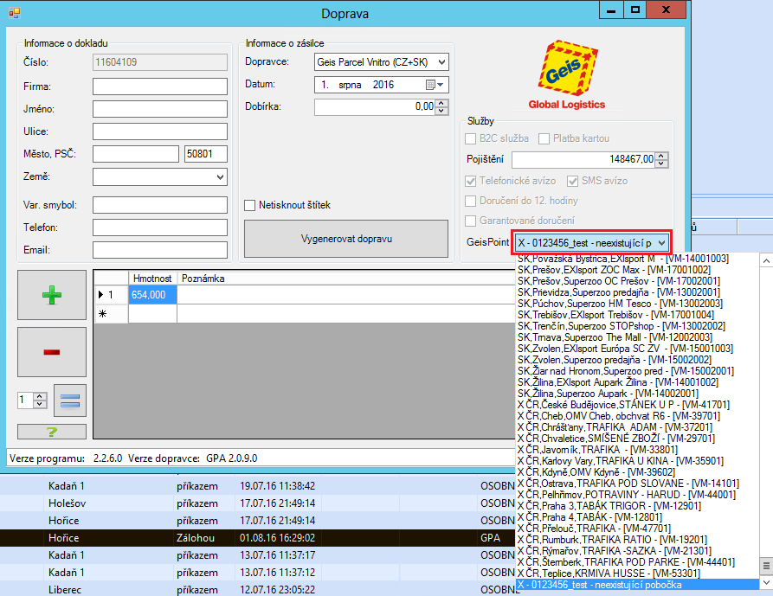Click the PSČ field showing 50801
773x596 pixels.
click(205, 154)
